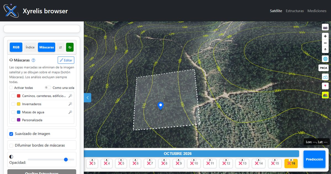The height and width of the screenshot is (174, 331).
Task: Switch on Como una sola toggle
Action: pos(48,88)
